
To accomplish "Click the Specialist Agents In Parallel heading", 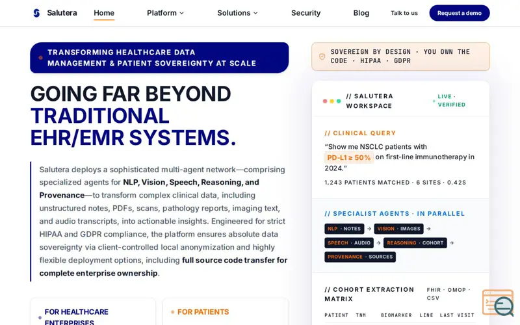I will coord(395,214).
